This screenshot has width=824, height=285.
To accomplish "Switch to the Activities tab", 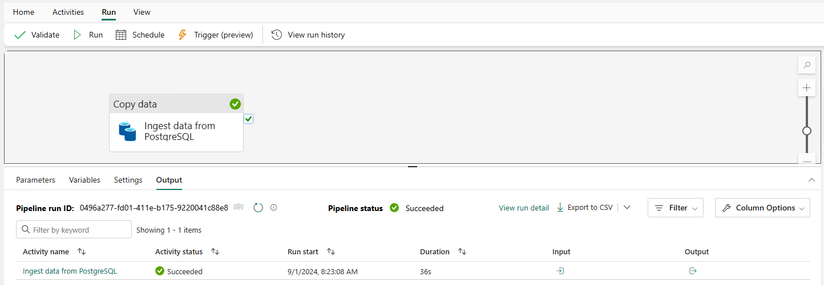I will point(68,12).
